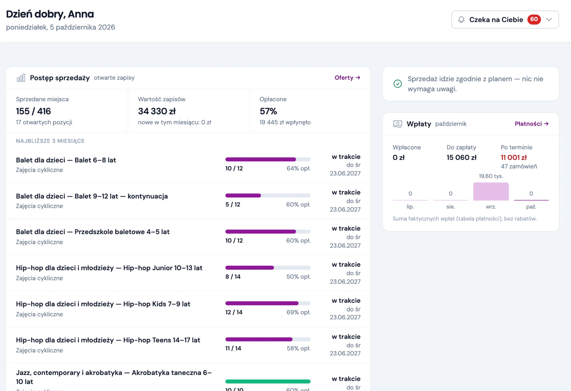Open Balet 6–8 lat row
Screen dimensions: 571x391
coord(188,165)
